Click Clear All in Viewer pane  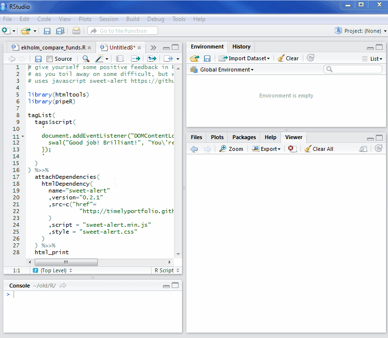point(319,149)
